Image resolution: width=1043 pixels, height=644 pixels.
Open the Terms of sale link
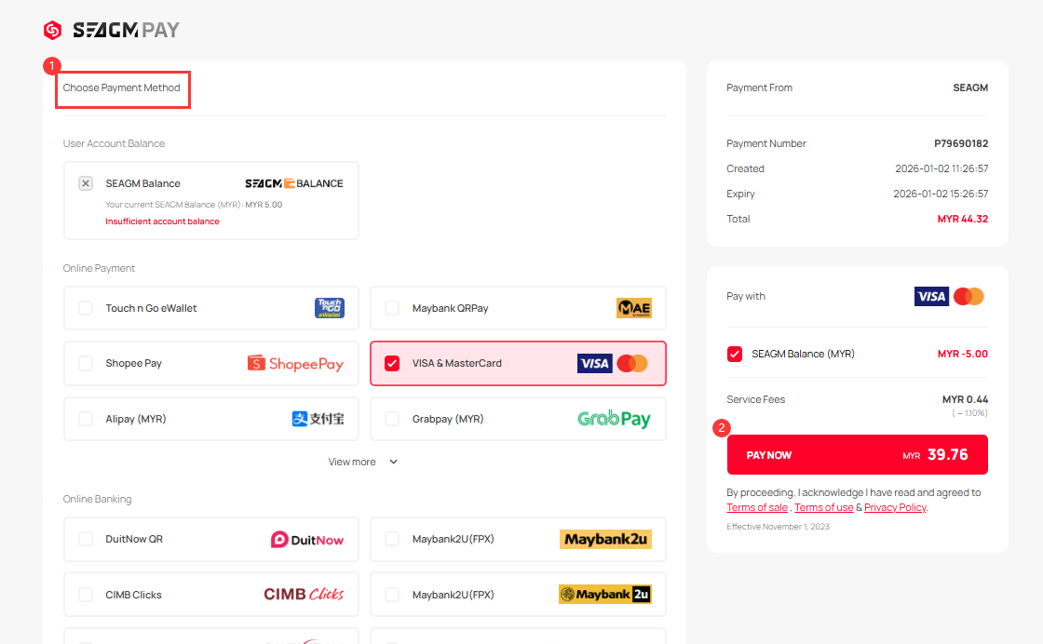(757, 507)
